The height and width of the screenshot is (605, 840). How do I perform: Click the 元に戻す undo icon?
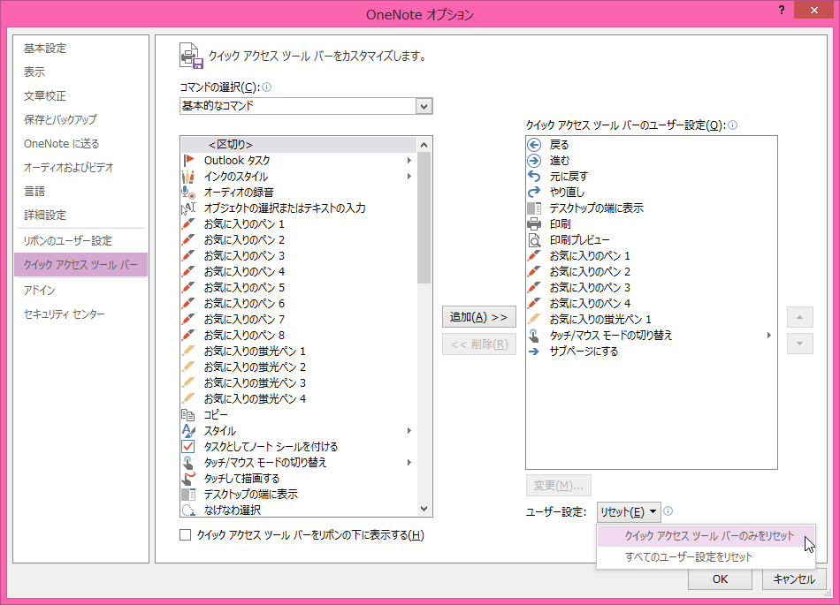[x=534, y=176]
